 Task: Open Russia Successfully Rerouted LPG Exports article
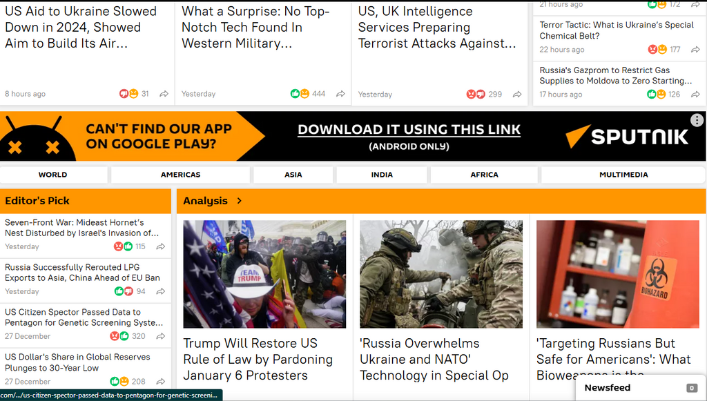pyautogui.click(x=83, y=273)
